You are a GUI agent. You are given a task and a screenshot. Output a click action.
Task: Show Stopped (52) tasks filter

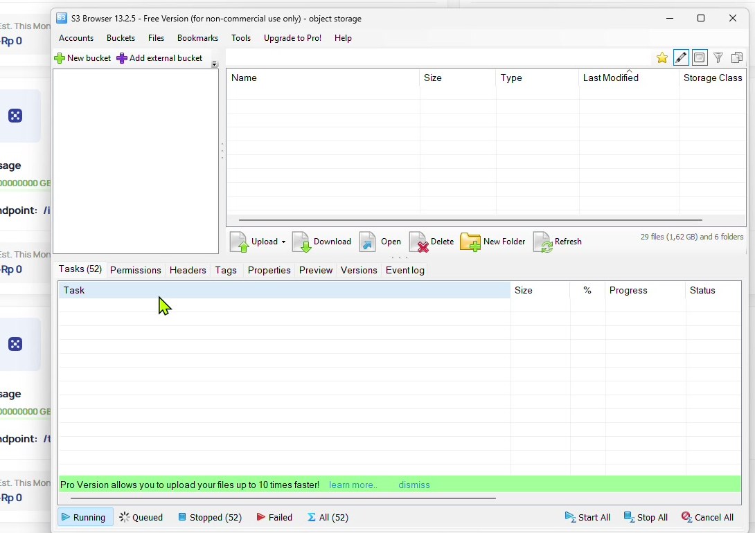tap(210, 517)
